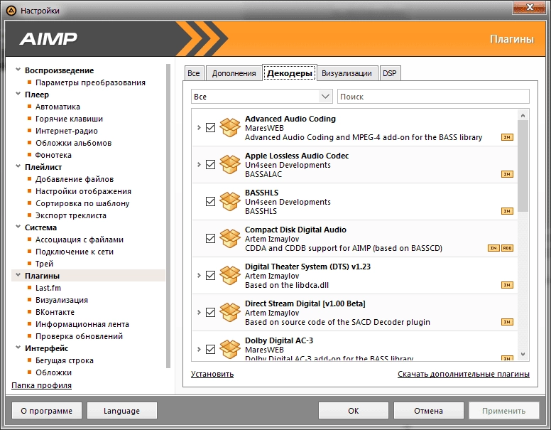The width and height of the screenshot is (551, 430).
Task: Click the IN badge on Direct Stream Digital
Action: (507, 322)
